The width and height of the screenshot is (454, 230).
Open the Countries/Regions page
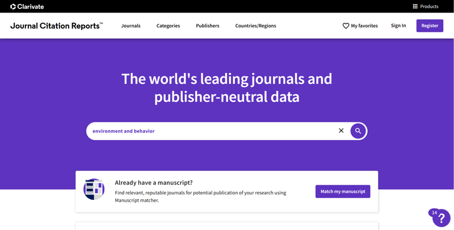(x=255, y=25)
